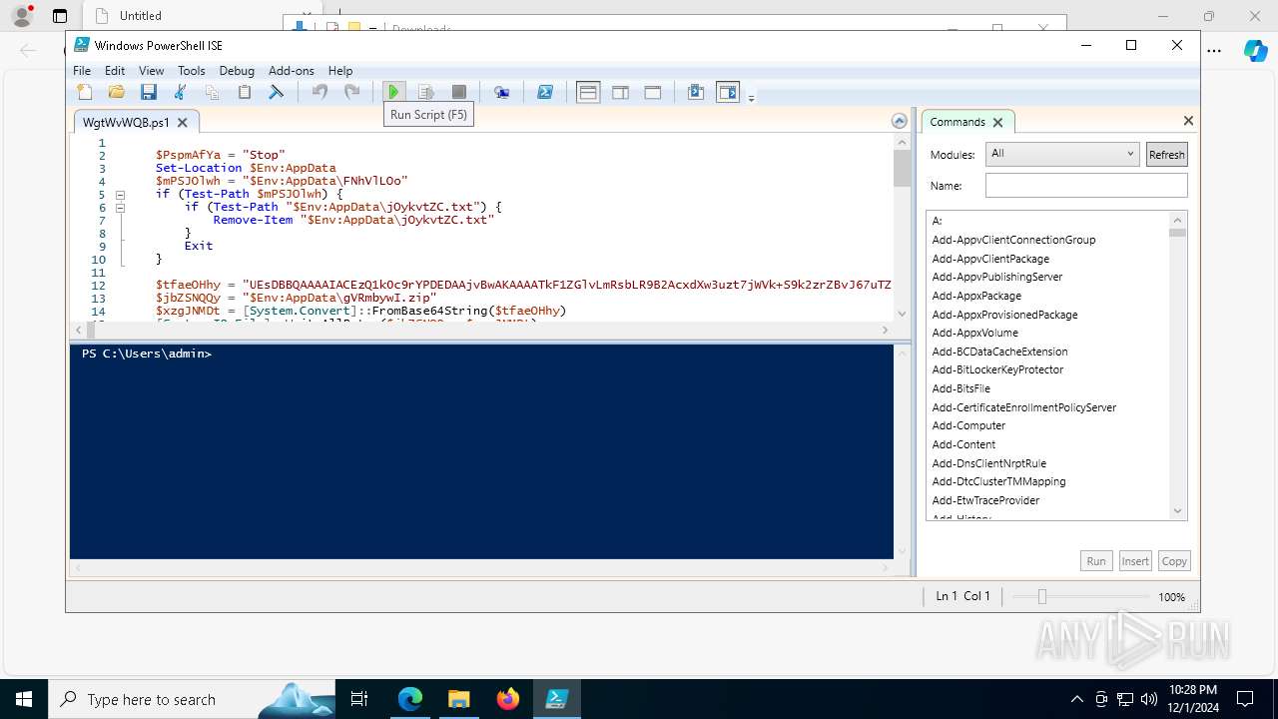Open Task View from taskbar
The height and width of the screenshot is (719, 1278).
pyautogui.click(x=360, y=699)
